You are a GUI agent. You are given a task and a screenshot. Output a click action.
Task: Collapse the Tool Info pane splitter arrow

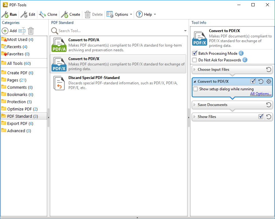tap(189, 117)
